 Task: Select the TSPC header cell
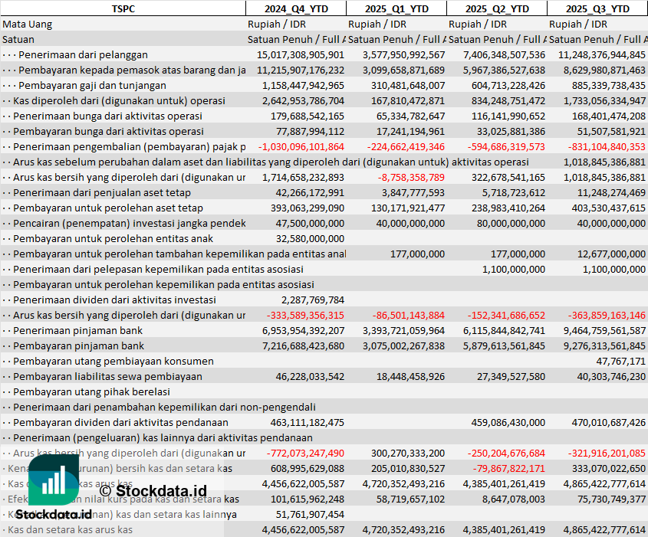123,8
